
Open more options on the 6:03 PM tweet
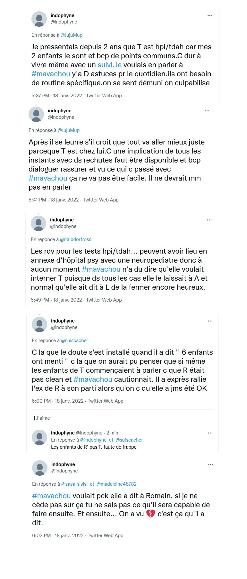click(x=210, y=464)
